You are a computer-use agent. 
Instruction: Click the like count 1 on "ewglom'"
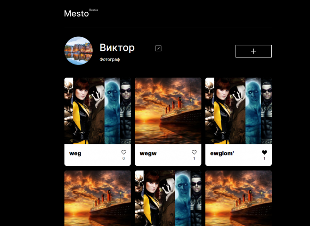[264, 159]
